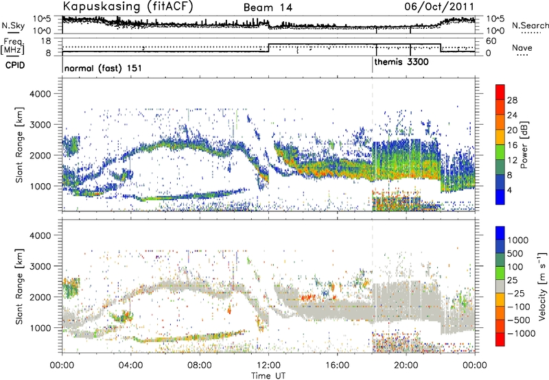Click the green velocity patch near 00:30 UT
Screen dimensions: 549x380
[71, 287]
